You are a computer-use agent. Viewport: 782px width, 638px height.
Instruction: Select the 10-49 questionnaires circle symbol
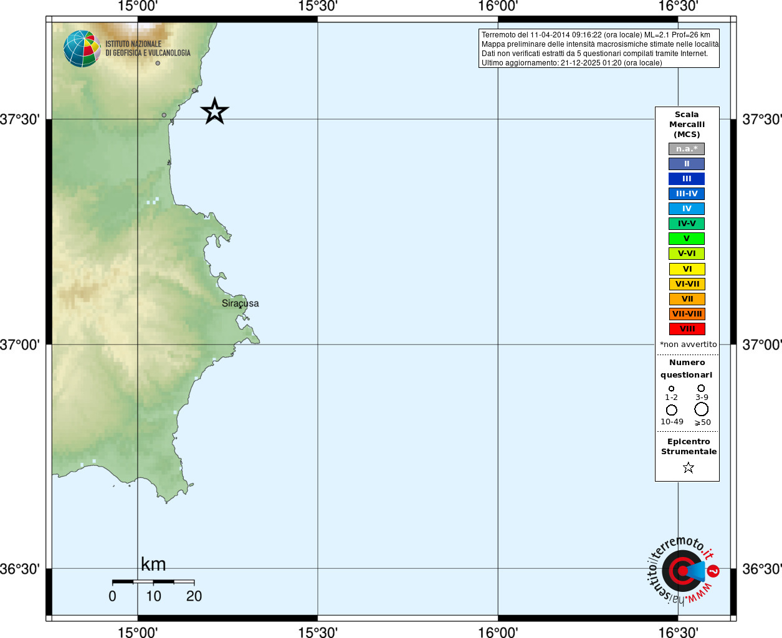pos(671,410)
